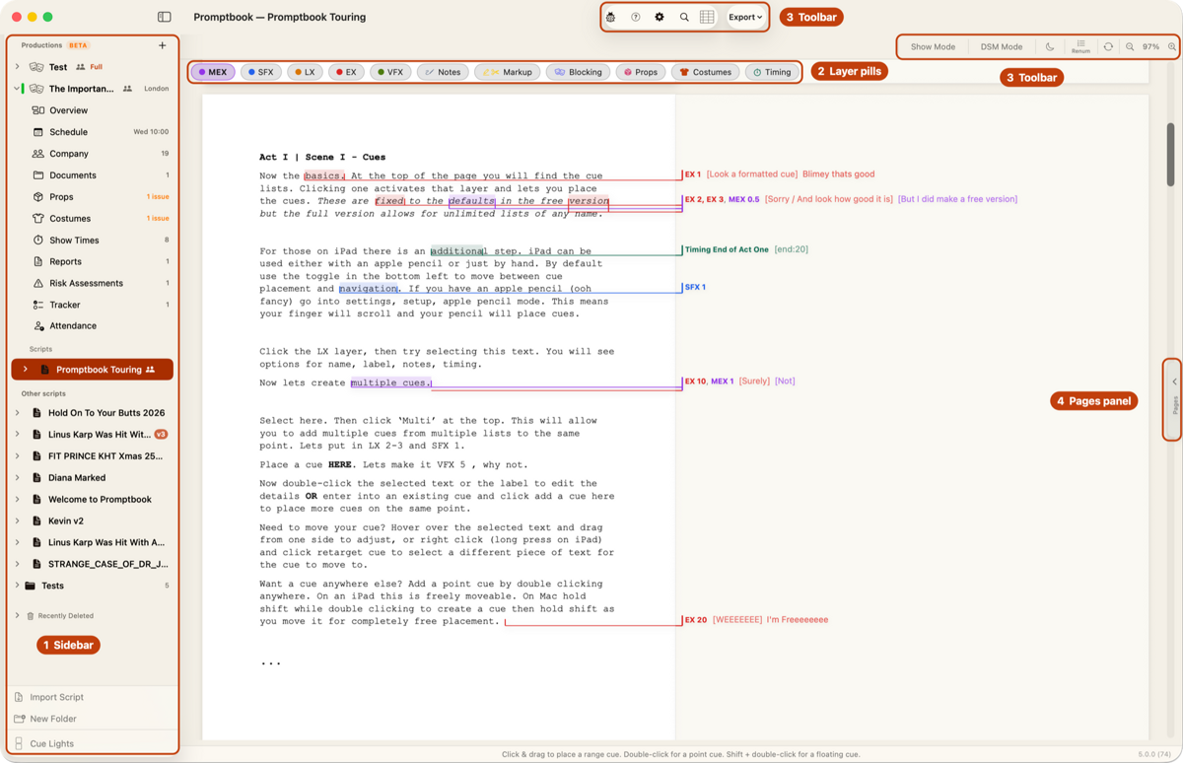Enable Show Mode

933,46
